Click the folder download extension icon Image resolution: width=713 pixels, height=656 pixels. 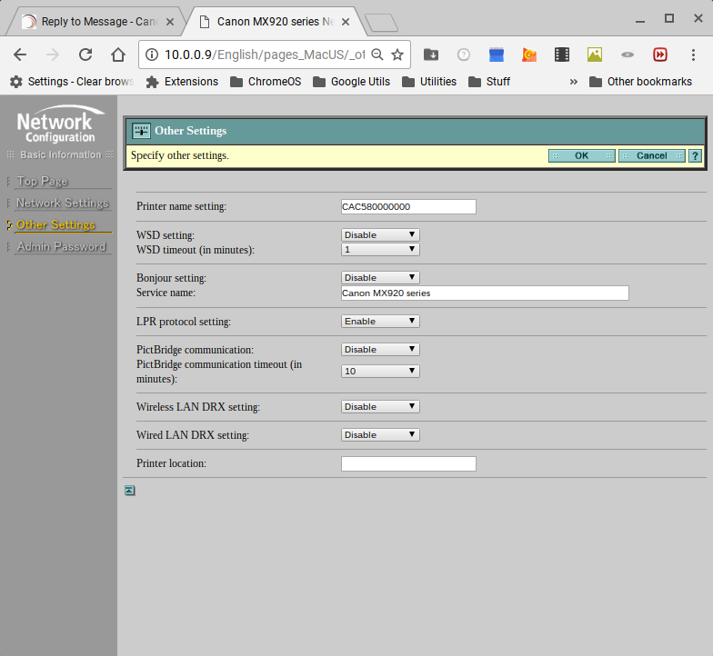(431, 55)
